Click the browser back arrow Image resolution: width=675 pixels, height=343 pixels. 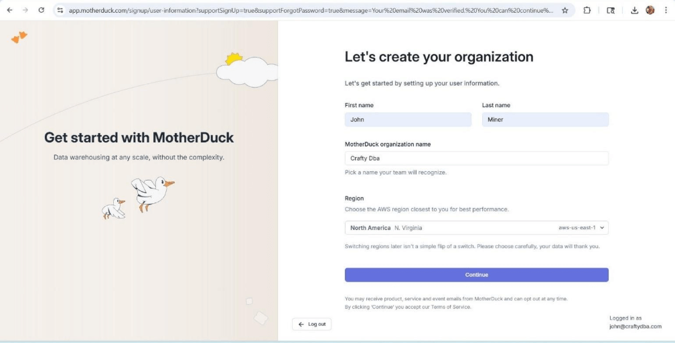(9, 11)
